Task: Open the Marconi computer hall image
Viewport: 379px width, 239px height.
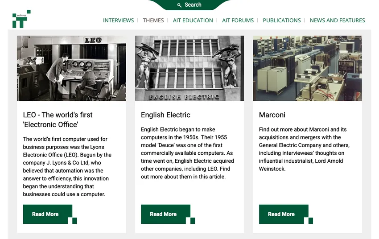Action: (x=307, y=68)
